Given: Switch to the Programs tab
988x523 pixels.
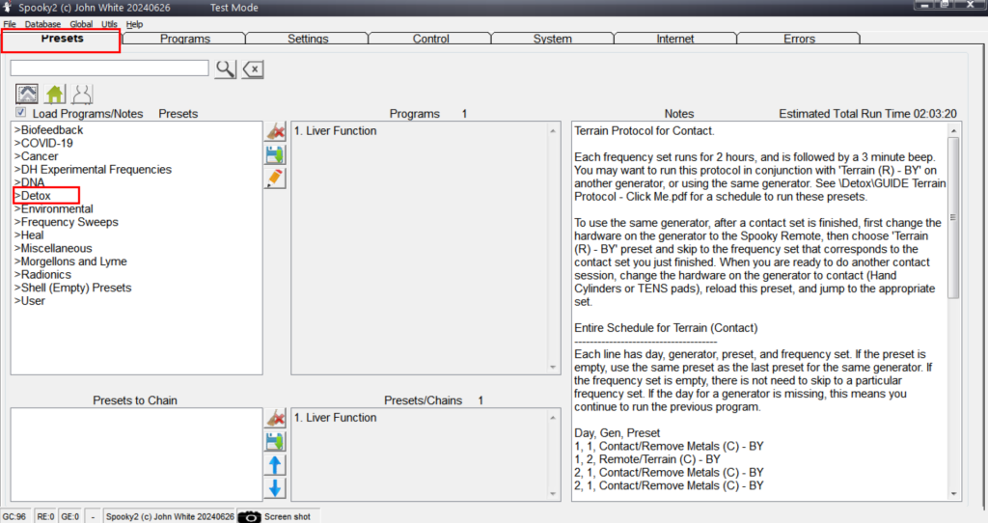Looking at the screenshot, I should (184, 40).
